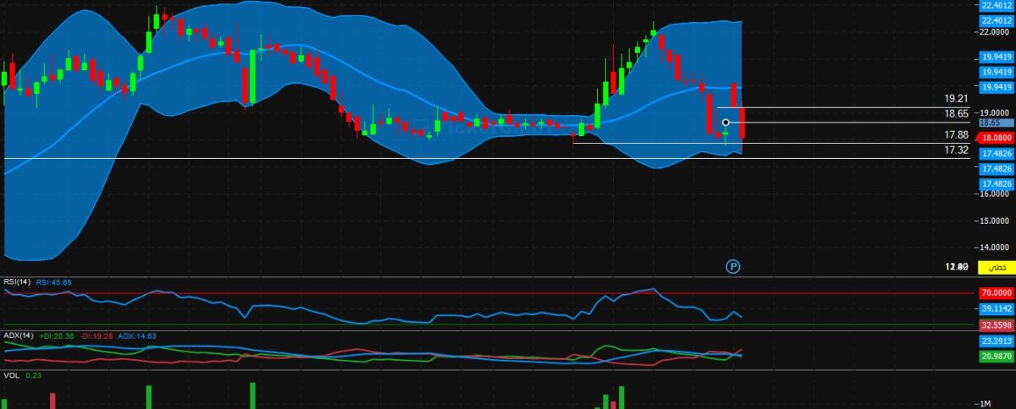Click the yellow Arabic scale-type button

point(997,267)
